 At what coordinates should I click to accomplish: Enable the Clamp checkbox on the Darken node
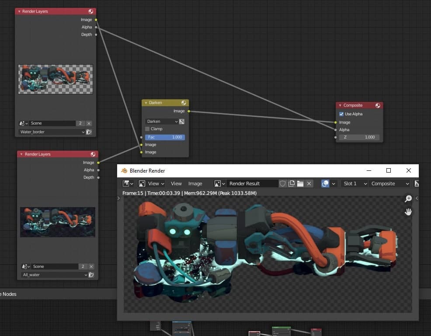(x=147, y=129)
